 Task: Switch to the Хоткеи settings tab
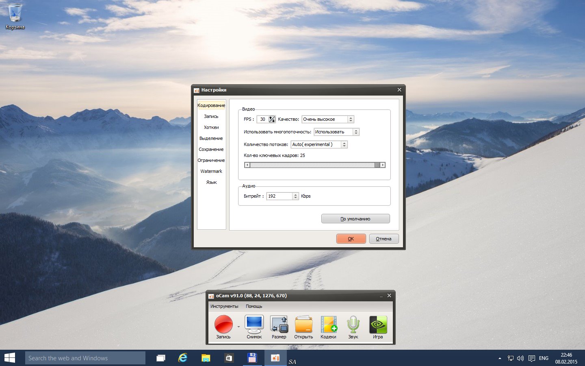click(211, 127)
